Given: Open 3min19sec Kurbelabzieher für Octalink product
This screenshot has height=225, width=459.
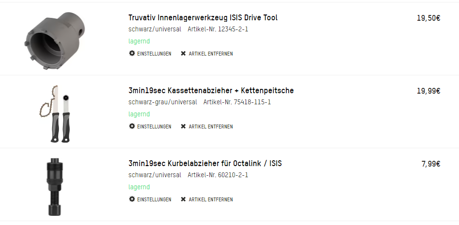Looking at the screenshot, I should [205, 164].
